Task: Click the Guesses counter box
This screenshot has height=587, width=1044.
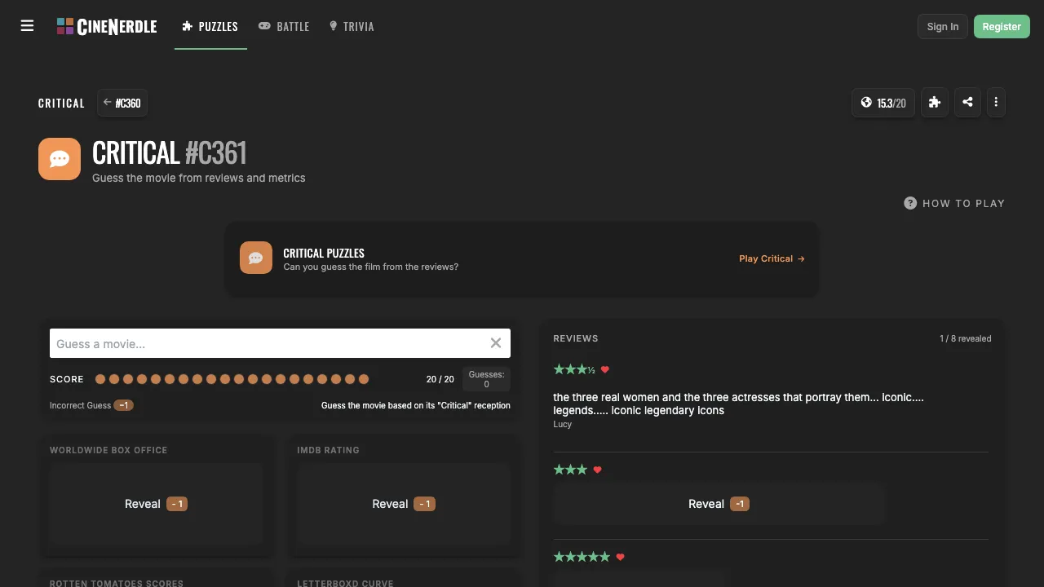Action: pos(487,379)
